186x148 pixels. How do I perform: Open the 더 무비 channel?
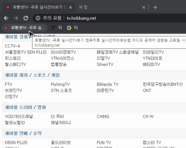(57, 116)
